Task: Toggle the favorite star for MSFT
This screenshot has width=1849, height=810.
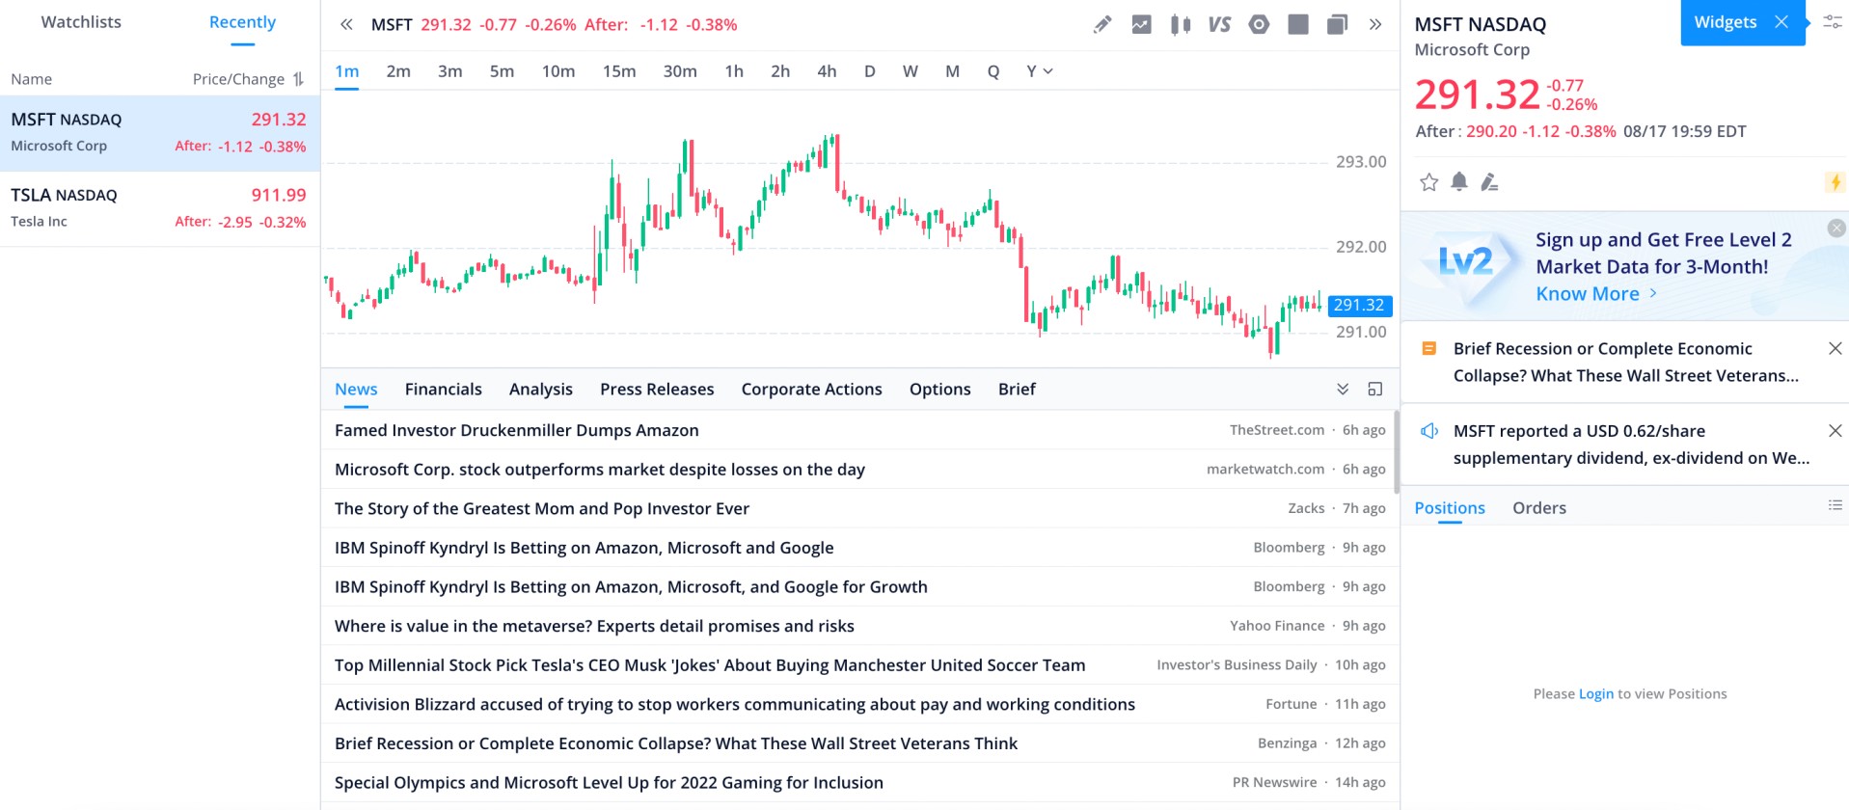Action: click(x=1428, y=181)
